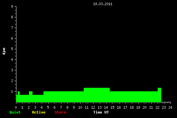Click hour 0 on the time axis

tap(16, 107)
